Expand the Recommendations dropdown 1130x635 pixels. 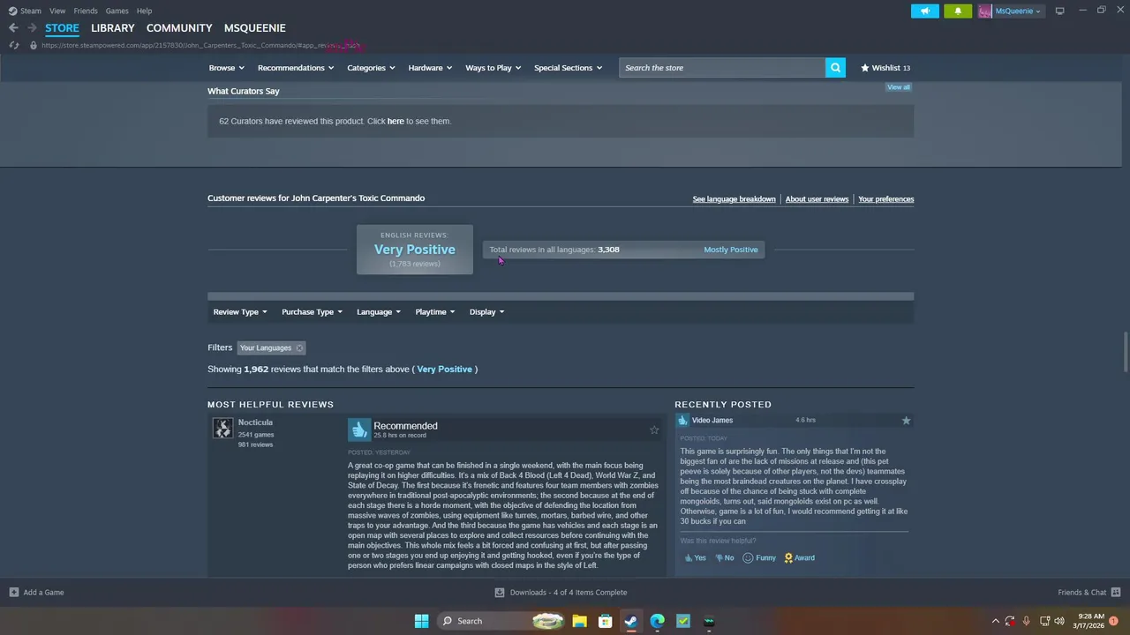[296, 68]
